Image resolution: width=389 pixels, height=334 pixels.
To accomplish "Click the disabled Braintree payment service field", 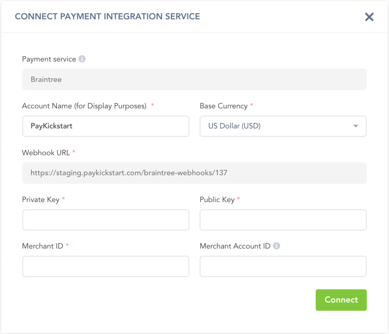I will [x=194, y=79].
